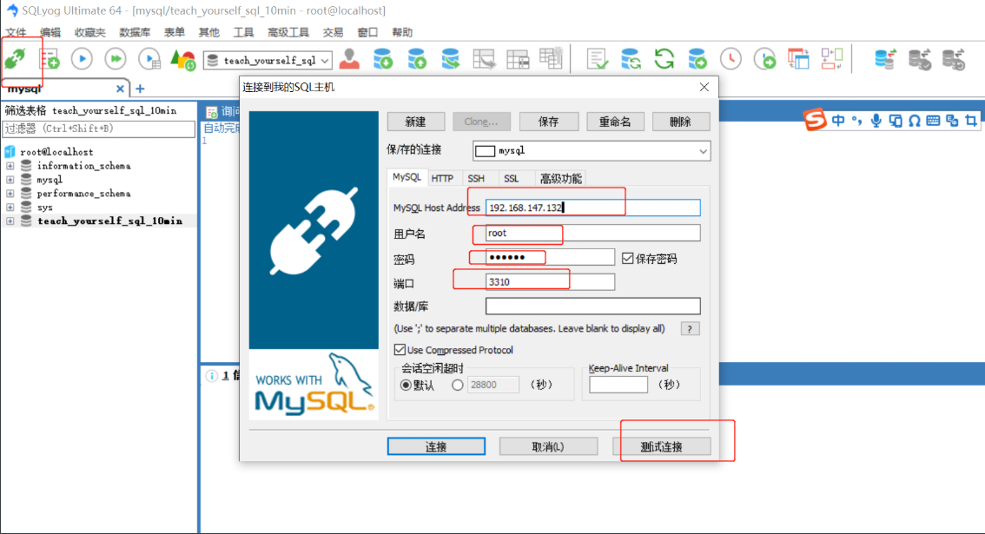985x534 pixels.
Task: Switch to the SSL tab
Action: pos(512,178)
